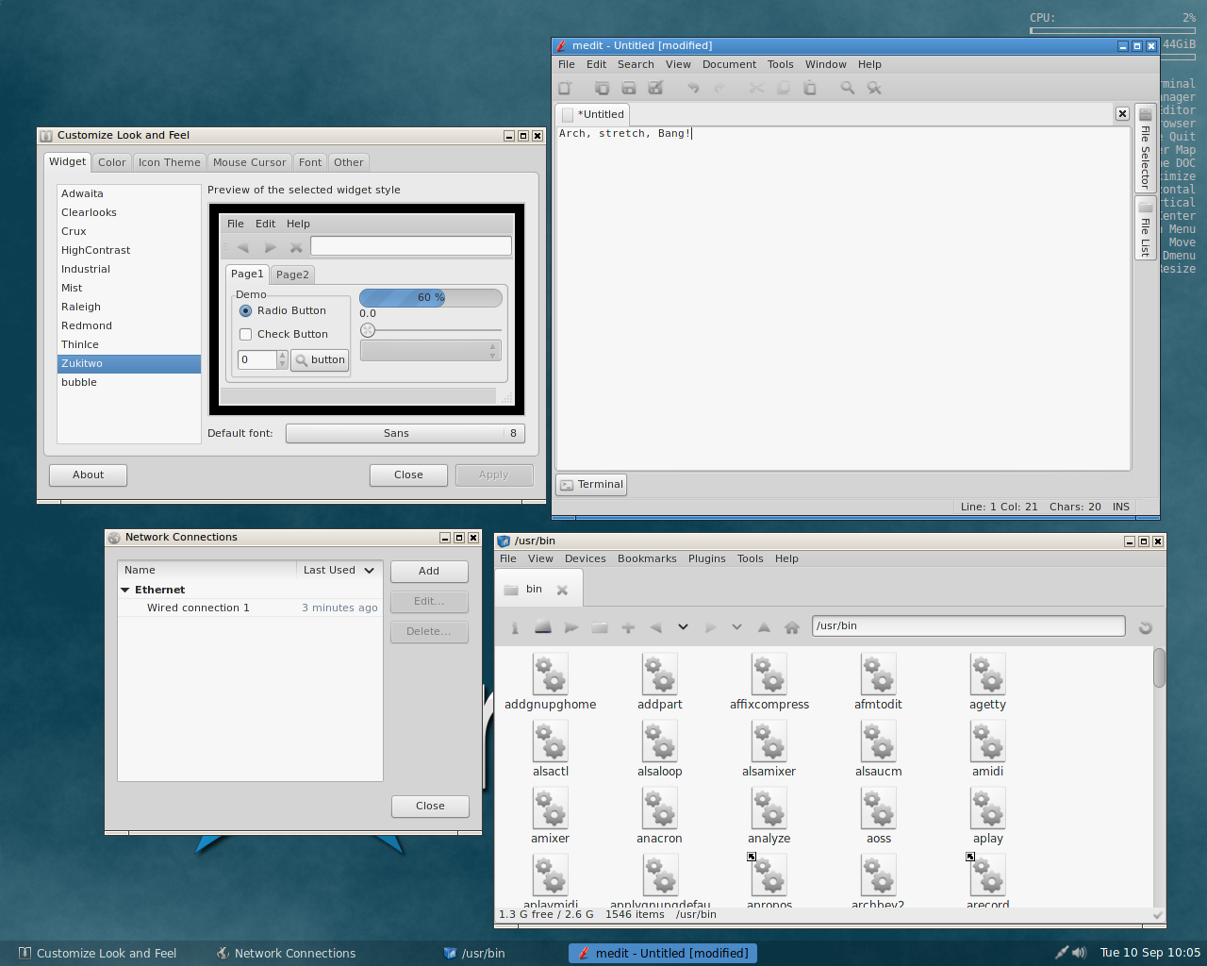Go to Home folder in /usr/bin toolbar
1207x966 pixels.
[x=792, y=627]
